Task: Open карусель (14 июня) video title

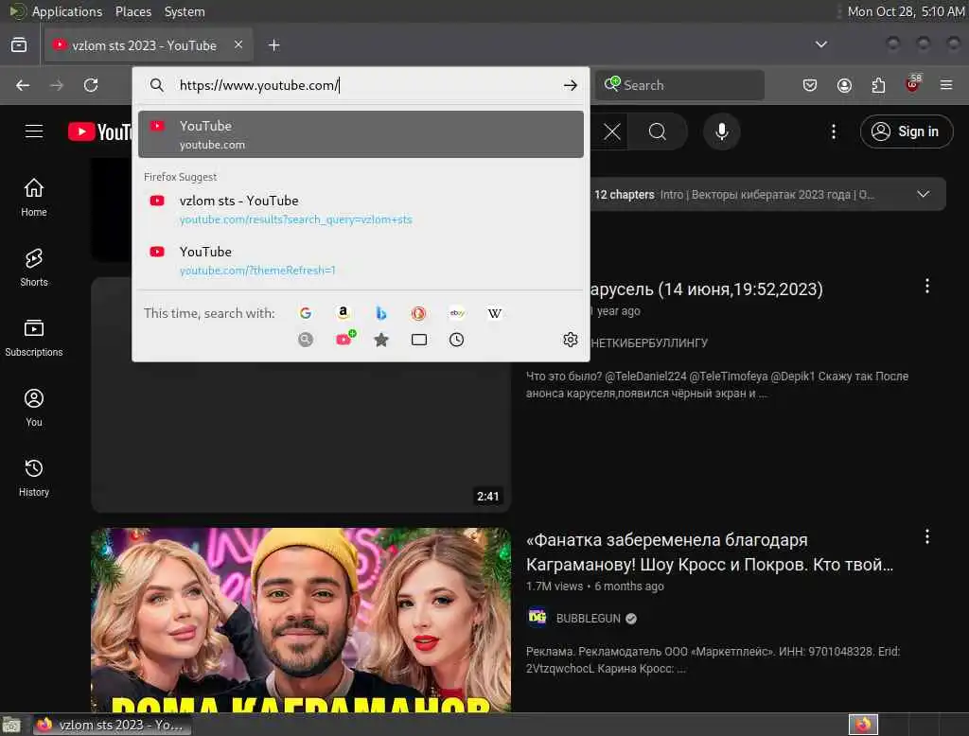Action: coord(706,289)
